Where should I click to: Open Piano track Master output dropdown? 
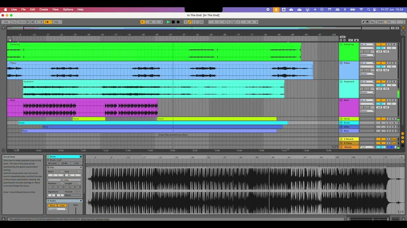coord(367,74)
